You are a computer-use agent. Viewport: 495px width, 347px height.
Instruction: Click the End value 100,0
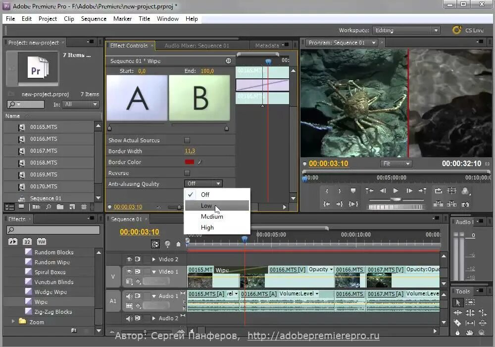click(x=207, y=71)
